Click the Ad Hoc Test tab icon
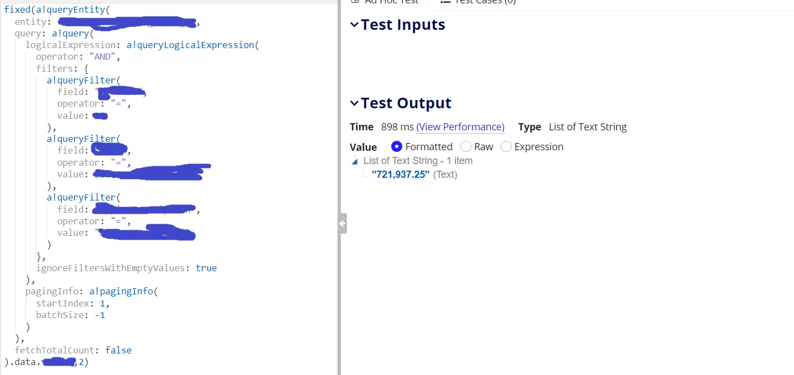The image size is (794, 375). [355, 2]
